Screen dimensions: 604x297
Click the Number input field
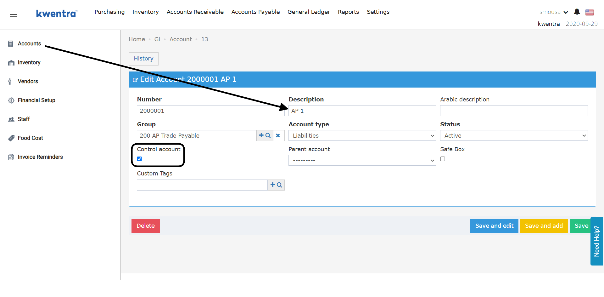point(210,111)
